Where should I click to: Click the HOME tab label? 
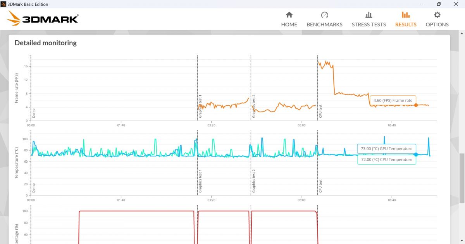click(289, 24)
